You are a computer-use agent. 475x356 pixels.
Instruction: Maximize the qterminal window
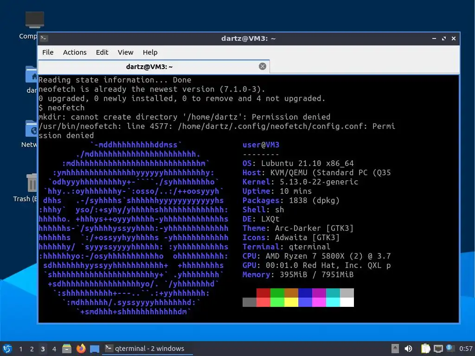[x=444, y=38]
